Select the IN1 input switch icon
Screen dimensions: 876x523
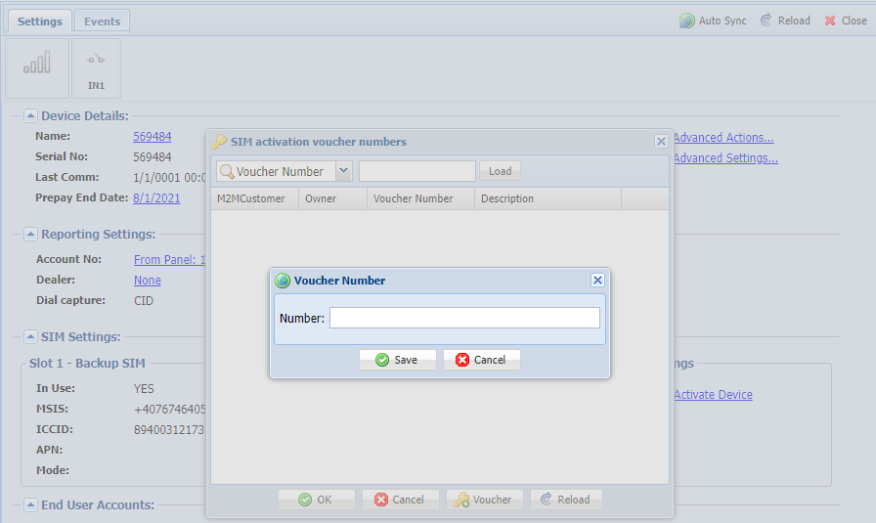96,60
